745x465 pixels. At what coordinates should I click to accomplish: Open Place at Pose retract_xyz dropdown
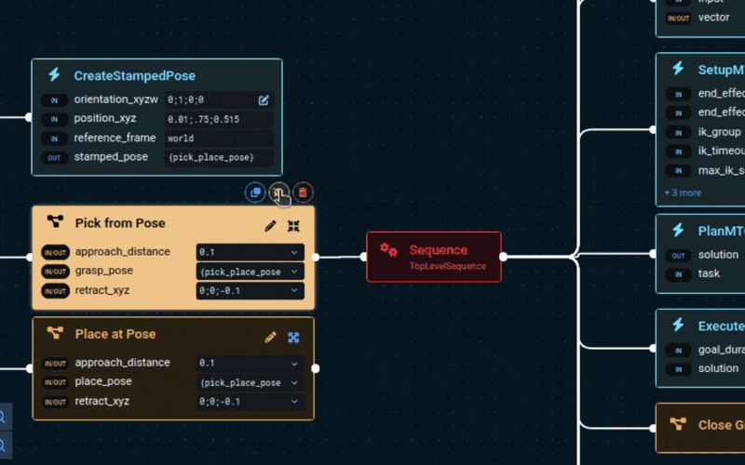(x=250, y=402)
